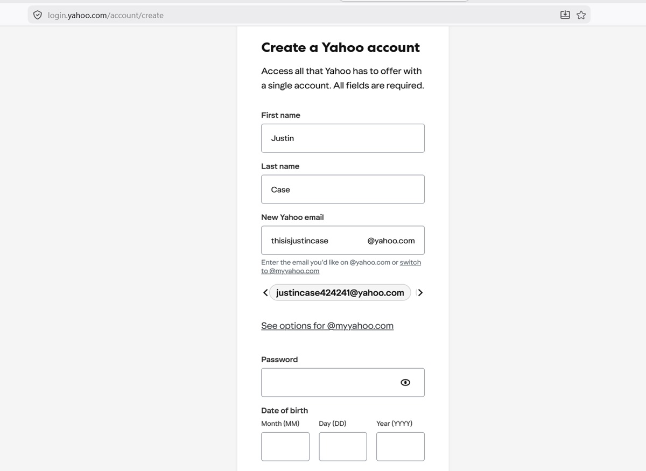Viewport: 646px width, 471px height.
Task: Switch to the open browser tab at top
Action: click(x=404, y=3)
